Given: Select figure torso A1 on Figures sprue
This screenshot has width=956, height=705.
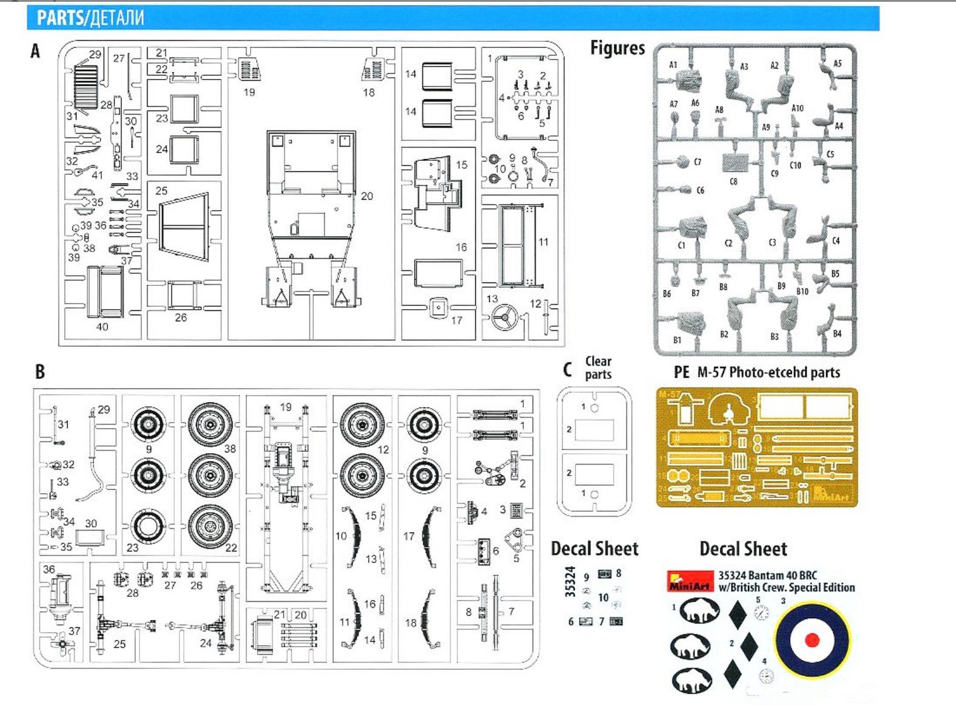Looking at the screenshot, I should point(688,80).
